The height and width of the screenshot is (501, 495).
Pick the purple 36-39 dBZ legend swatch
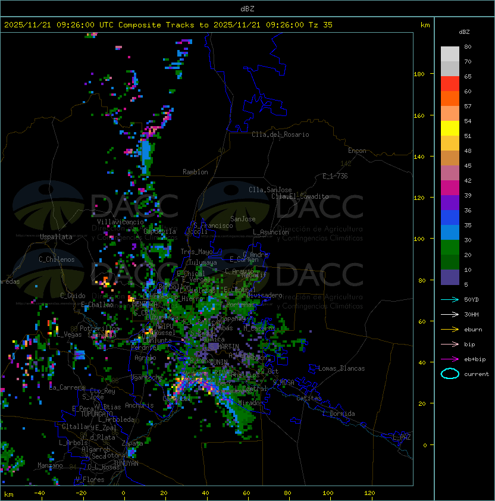coord(450,203)
